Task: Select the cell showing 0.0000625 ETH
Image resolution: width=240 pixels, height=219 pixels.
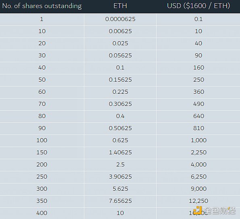Action: coord(120,19)
